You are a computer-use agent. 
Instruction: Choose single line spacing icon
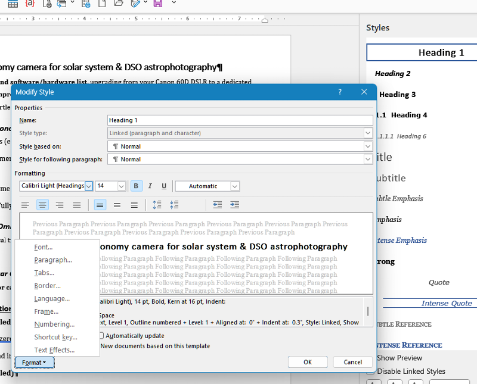[x=100, y=205]
